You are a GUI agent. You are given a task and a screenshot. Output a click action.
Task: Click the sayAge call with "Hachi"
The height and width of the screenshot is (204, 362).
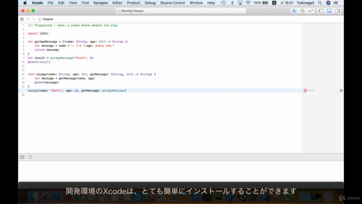[77, 91]
